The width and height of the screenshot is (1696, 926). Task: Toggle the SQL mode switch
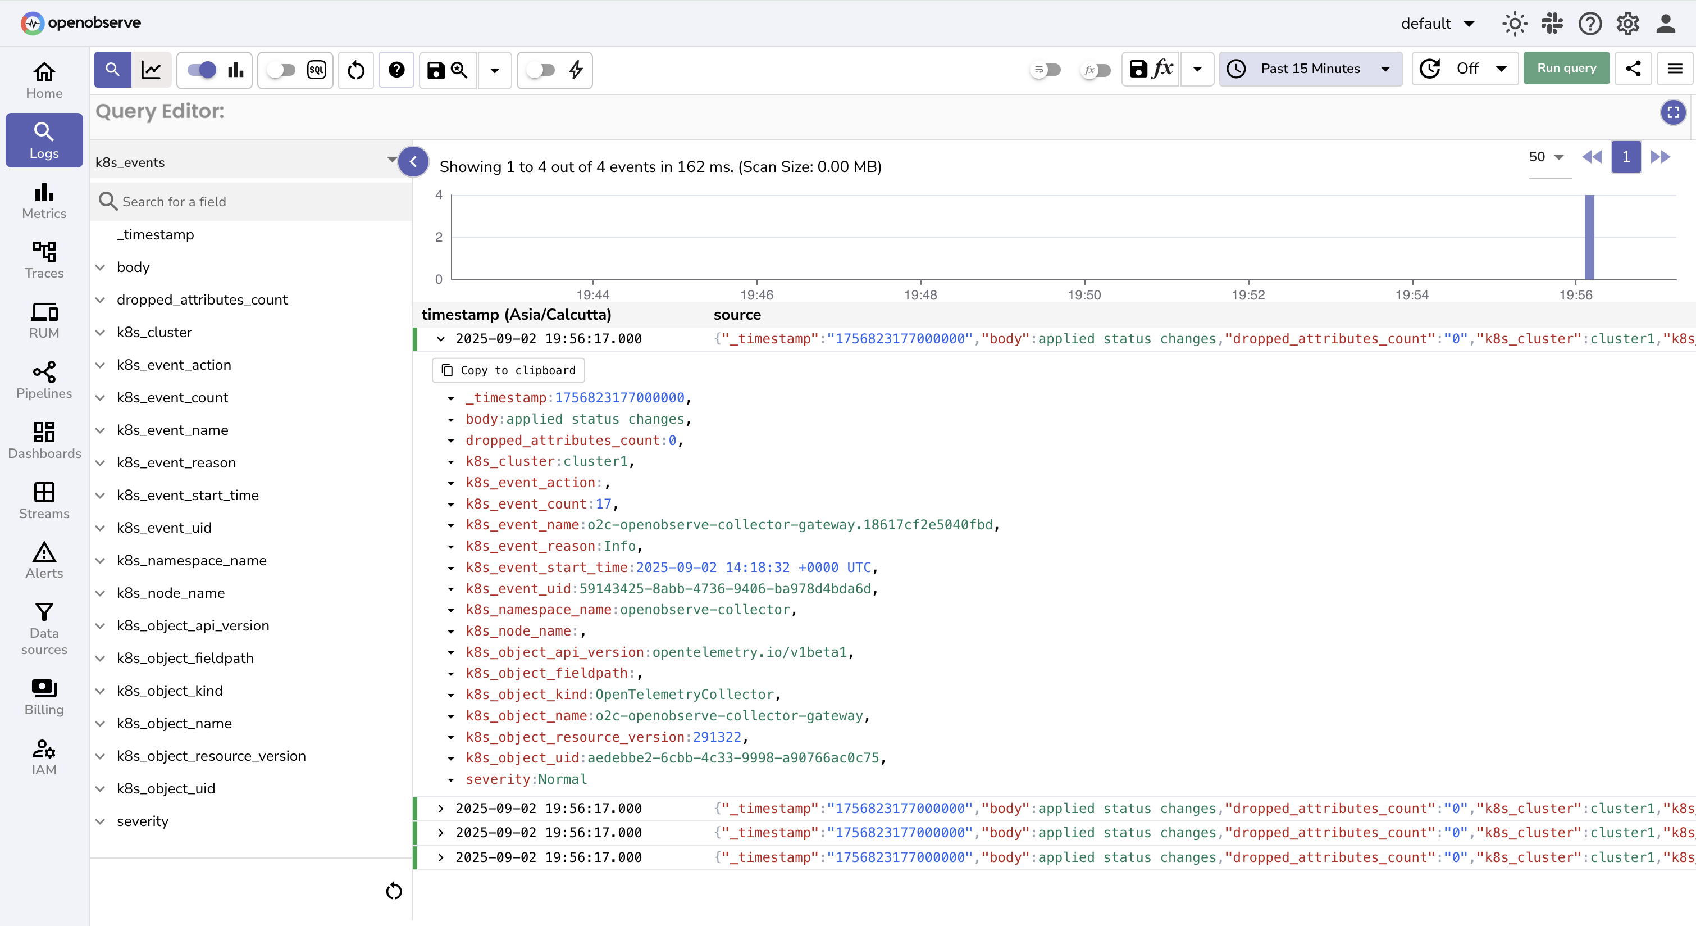point(281,70)
